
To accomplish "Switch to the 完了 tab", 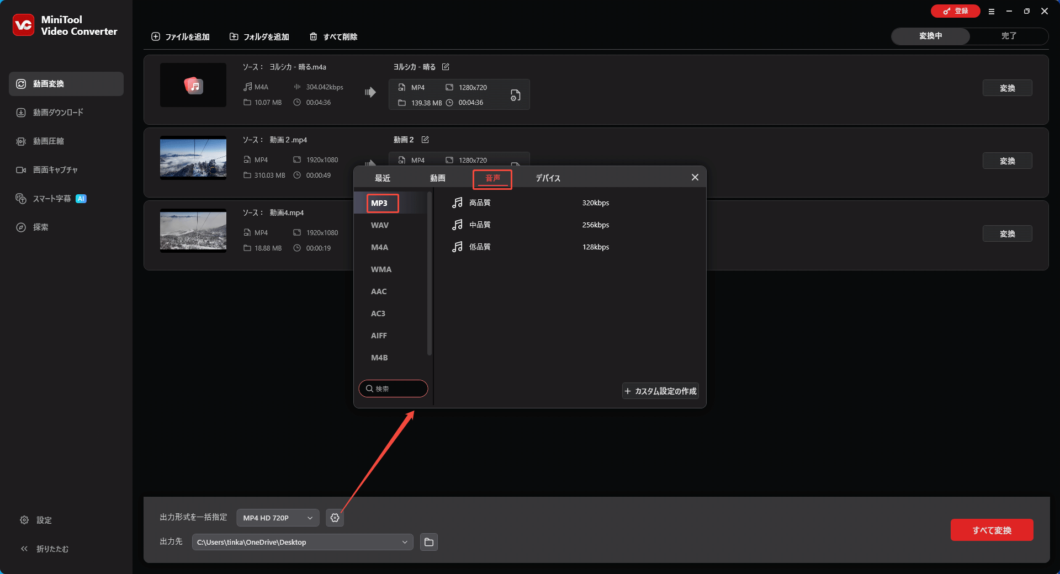I will tap(1009, 36).
